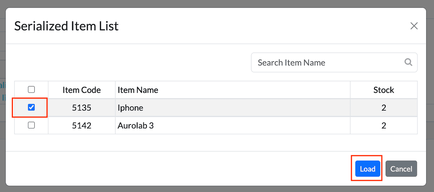Click the Aurolab 3 item name

pos(136,126)
